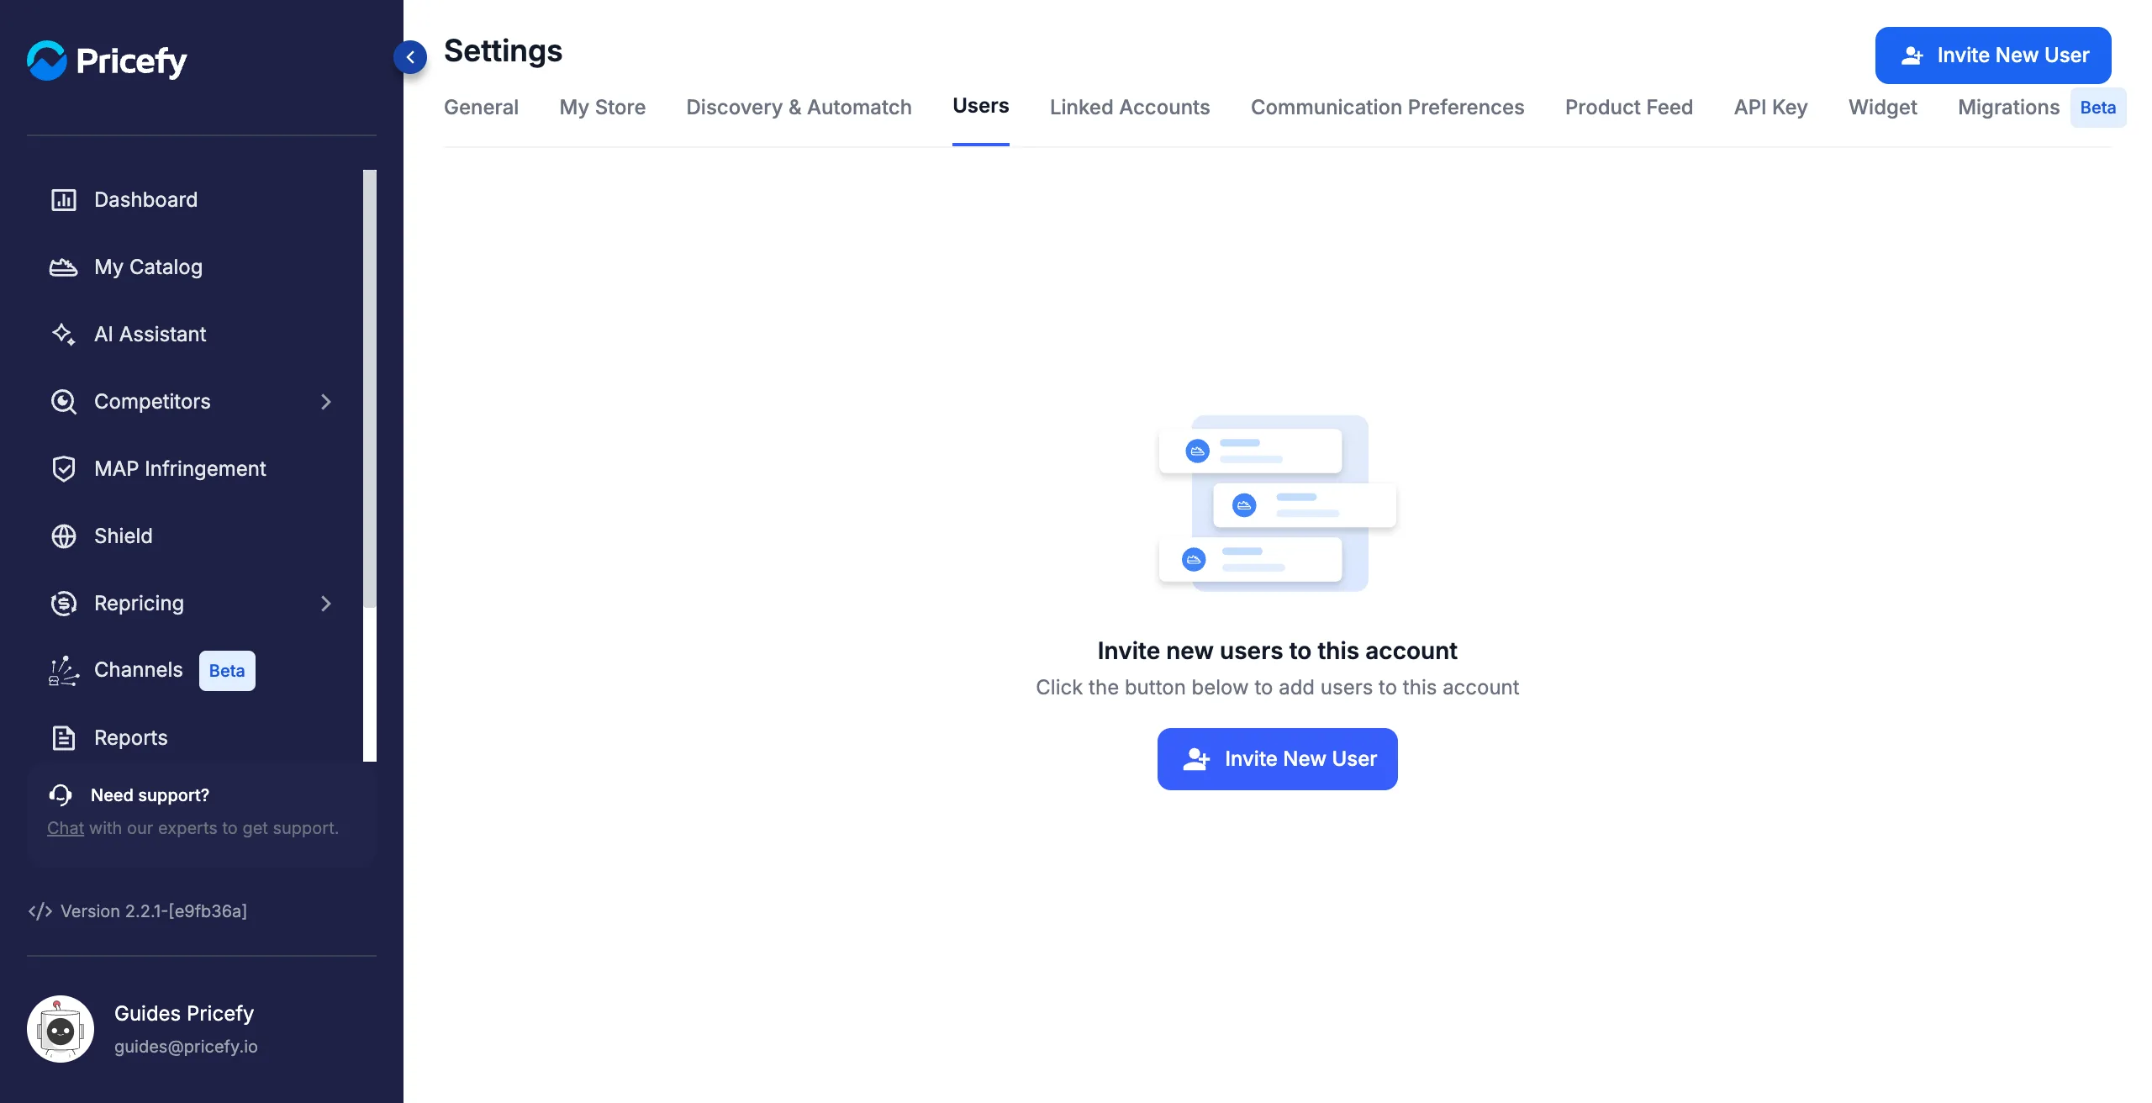
Task: Click the Channels network icon
Action: pos(64,671)
